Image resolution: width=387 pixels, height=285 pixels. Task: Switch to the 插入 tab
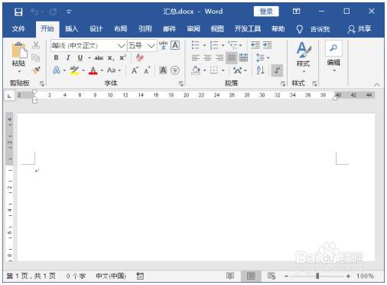click(71, 28)
